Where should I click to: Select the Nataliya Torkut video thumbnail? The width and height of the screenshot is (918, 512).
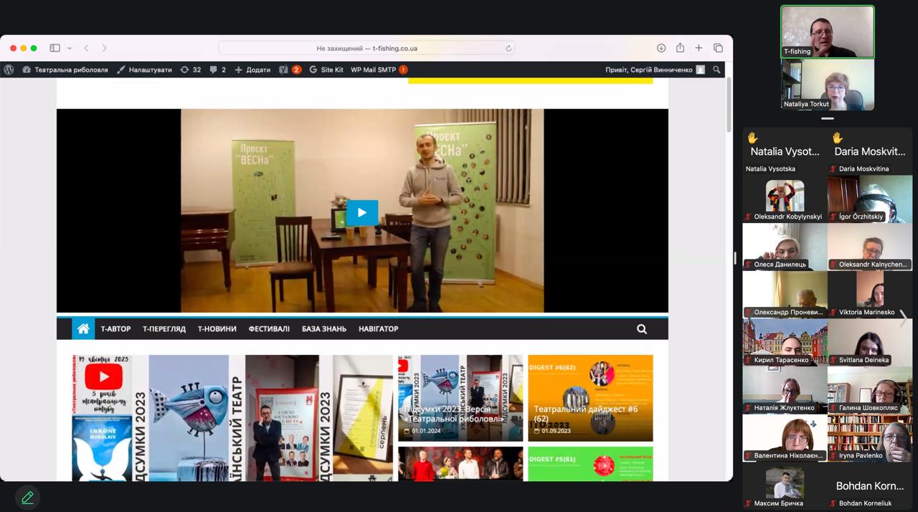click(x=827, y=85)
